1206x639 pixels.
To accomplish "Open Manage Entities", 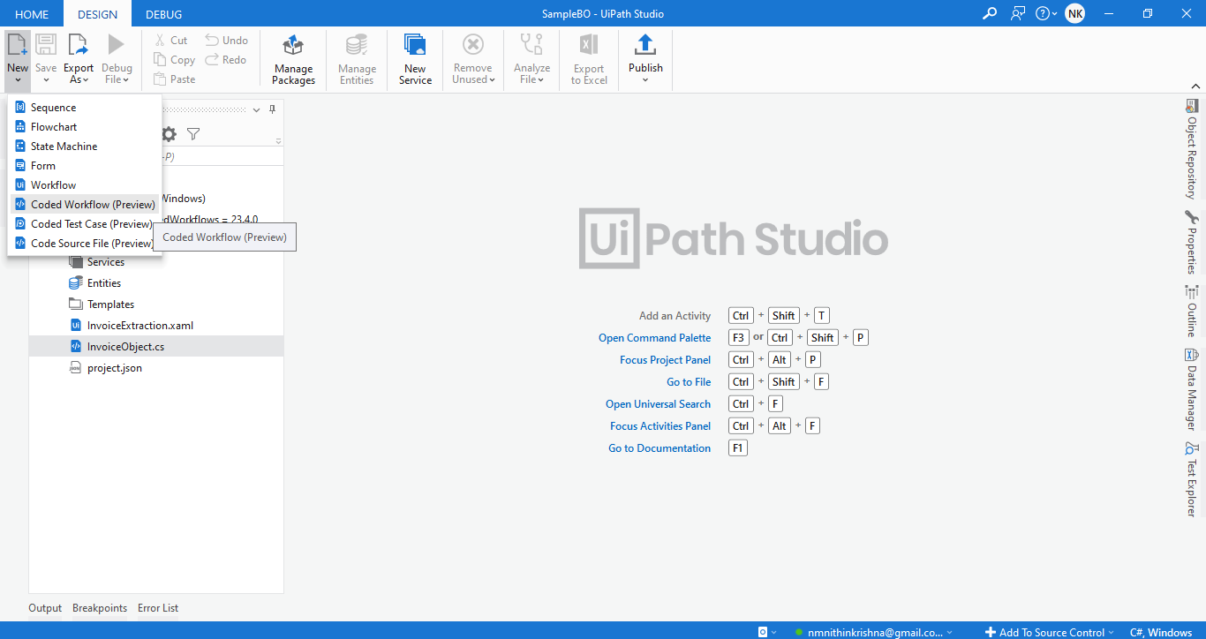I will click(x=357, y=60).
